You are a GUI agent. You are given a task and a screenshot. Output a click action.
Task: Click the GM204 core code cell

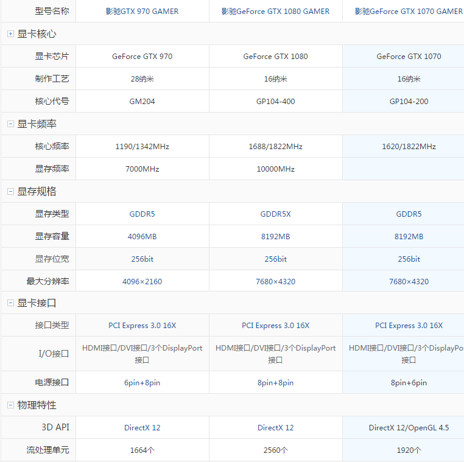142,101
